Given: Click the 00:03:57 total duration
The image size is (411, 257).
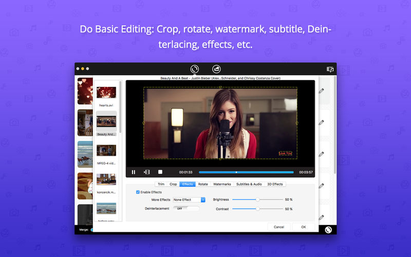Looking at the screenshot, I should (x=306, y=172).
